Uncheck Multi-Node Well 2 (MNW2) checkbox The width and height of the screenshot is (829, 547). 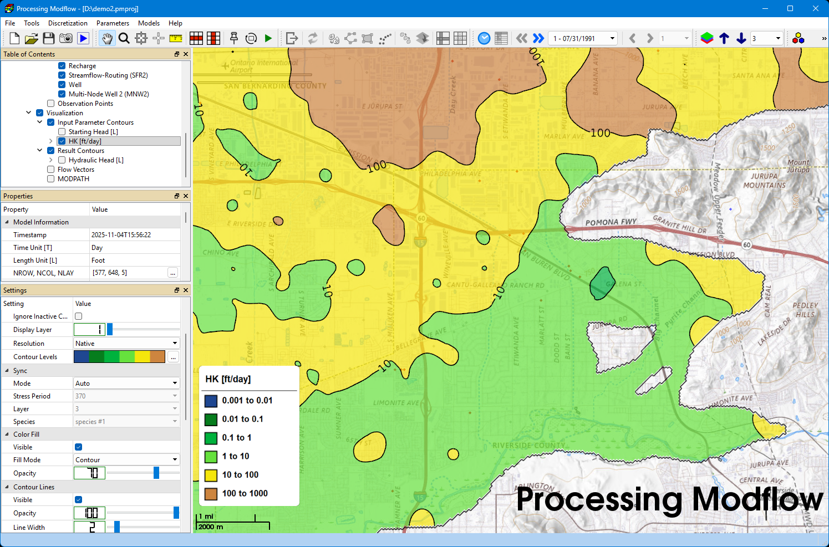tap(62, 94)
